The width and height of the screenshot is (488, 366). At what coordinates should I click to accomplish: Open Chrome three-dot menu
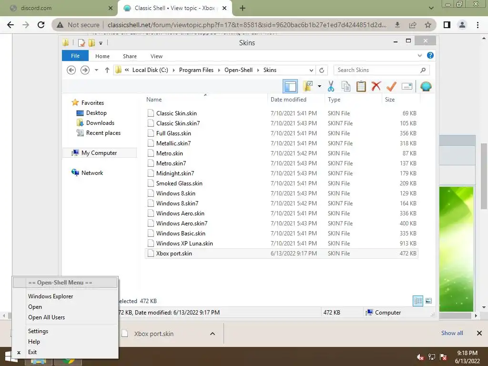point(478,25)
